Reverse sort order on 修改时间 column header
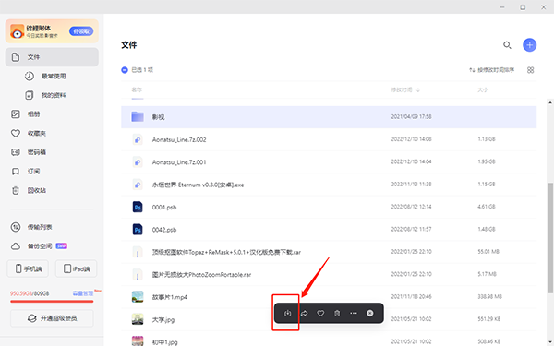Screen dimensions: 554x346 click(x=405, y=90)
